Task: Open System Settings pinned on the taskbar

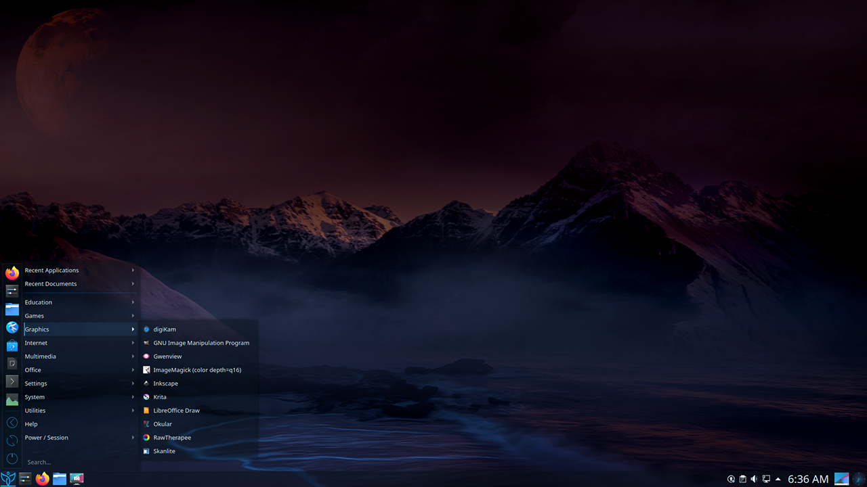Action: (x=25, y=479)
